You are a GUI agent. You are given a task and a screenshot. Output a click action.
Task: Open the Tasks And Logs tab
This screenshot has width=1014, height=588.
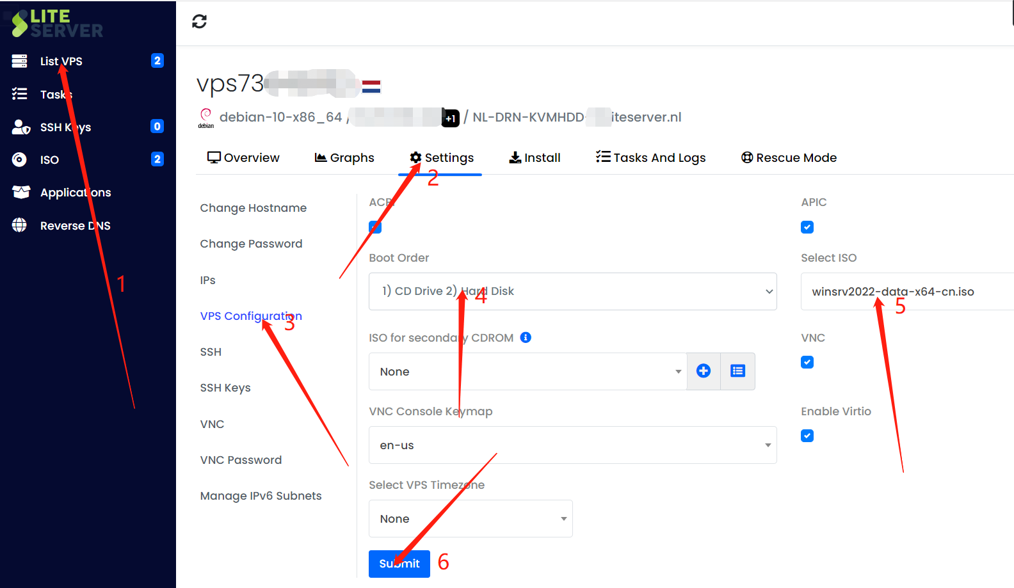pyautogui.click(x=650, y=158)
